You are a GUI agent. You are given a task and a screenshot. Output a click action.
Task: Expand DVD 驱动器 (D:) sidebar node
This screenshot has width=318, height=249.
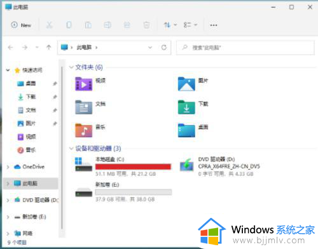click(x=8, y=200)
